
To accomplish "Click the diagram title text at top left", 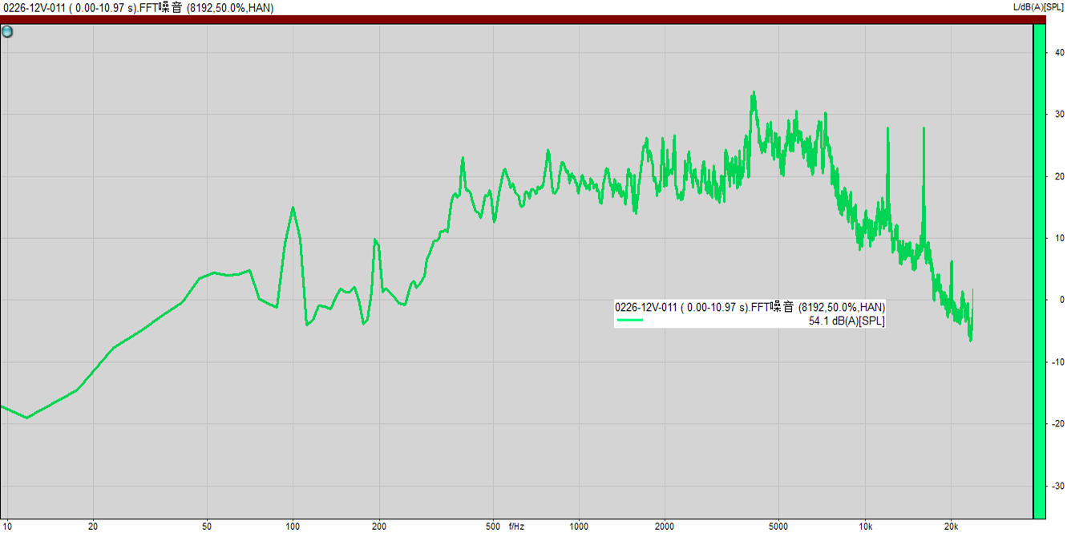I will coord(138,8).
